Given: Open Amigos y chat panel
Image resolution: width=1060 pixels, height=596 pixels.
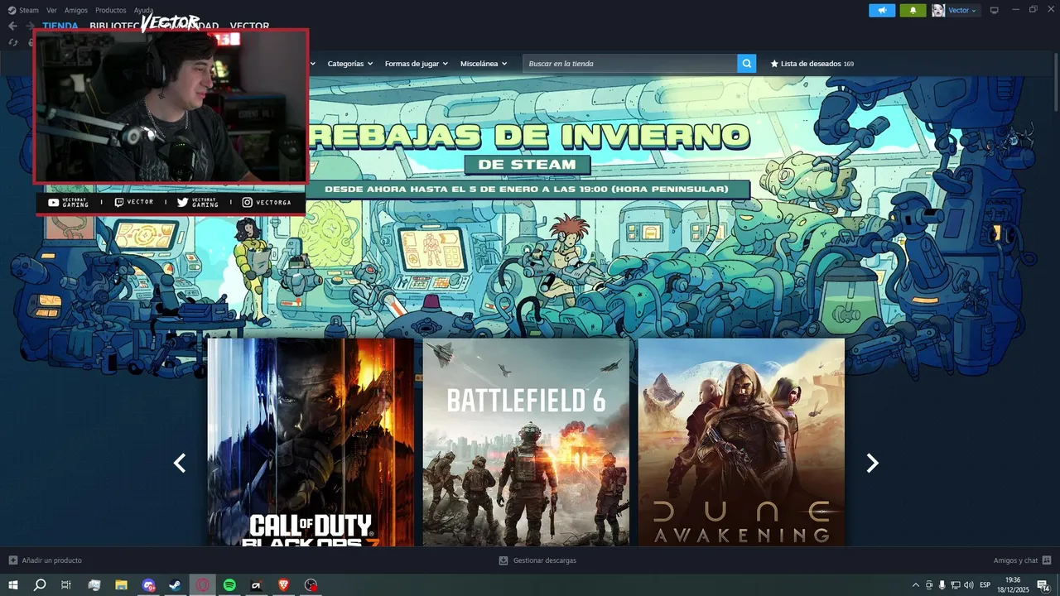Looking at the screenshot, I should point(1015,560).
